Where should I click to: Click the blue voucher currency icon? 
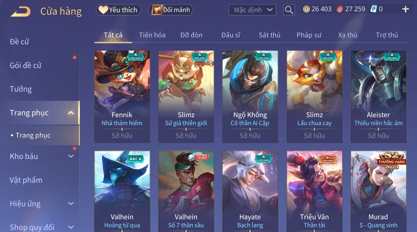pos(374,9)
